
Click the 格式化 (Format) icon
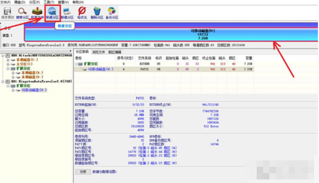(82, 12)
